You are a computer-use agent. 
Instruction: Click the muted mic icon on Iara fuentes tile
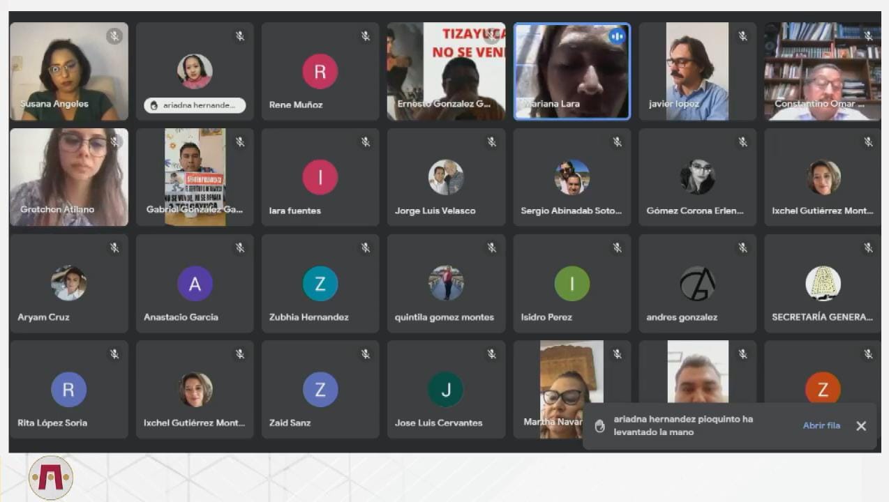(x=365, y=142)
